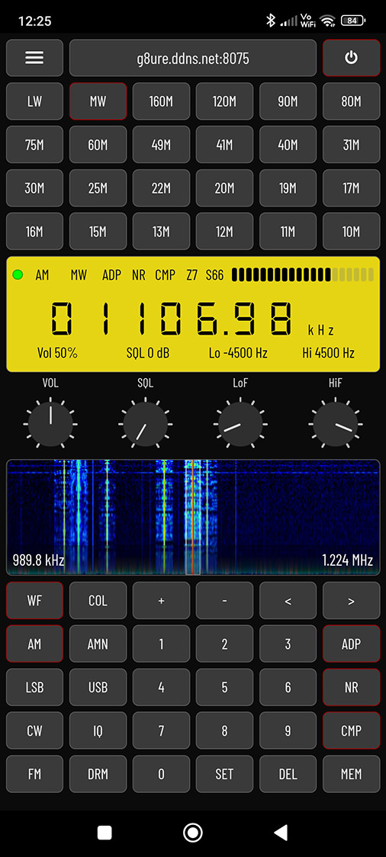The width and height of the screenshot is (386, 857).
Task: Toggle NR noise reduction
Action: click(351, 687)
